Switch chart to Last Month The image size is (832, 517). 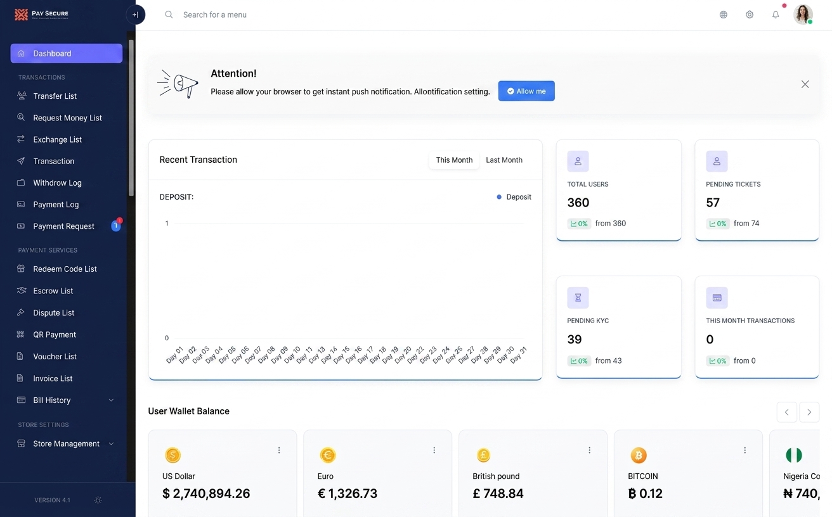pyautogui.click(x=504, y=160)
